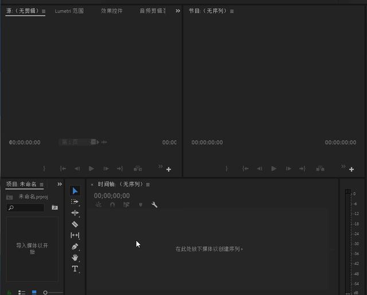Switch Project panel to icon view
The height and width of the screenshot is (295, 367).
point(34,292)
